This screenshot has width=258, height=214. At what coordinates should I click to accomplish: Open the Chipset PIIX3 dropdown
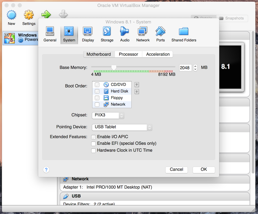tap(108, 115)
